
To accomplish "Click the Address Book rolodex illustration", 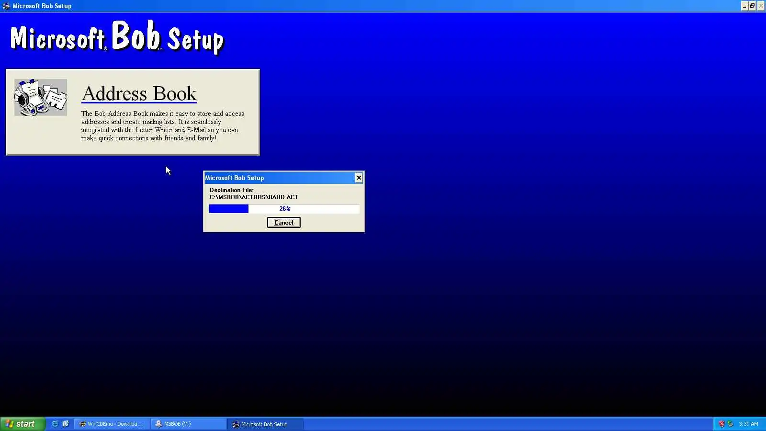I will point(41,97).
